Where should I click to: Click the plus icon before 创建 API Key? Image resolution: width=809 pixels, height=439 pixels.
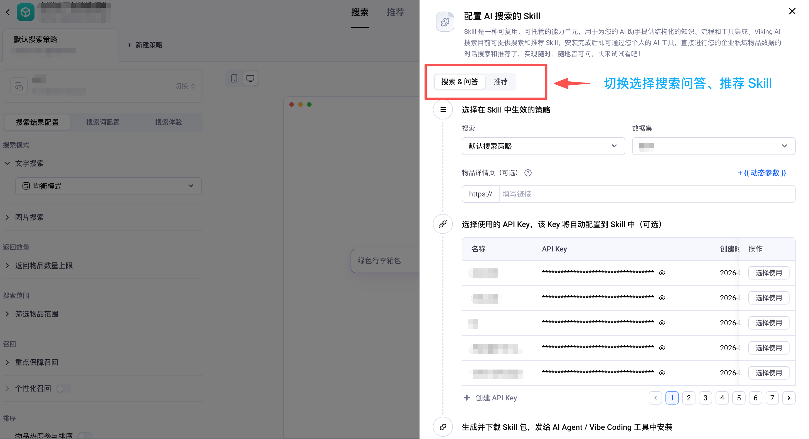click(x=467, y=398)
